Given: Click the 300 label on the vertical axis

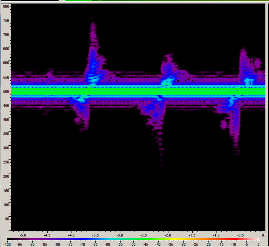Looking at the screenshot, I should click(6, 148).
